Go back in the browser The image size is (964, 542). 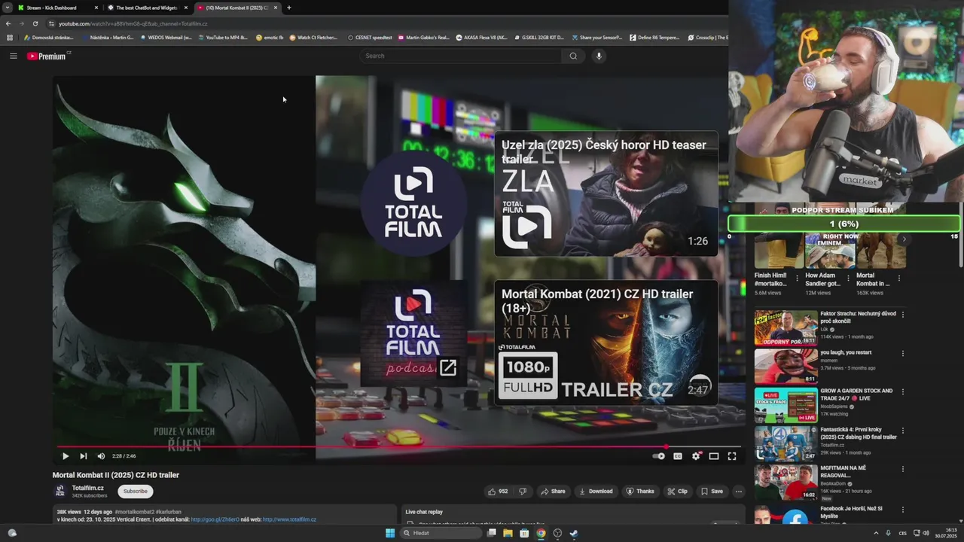click(x=8, y=23)
